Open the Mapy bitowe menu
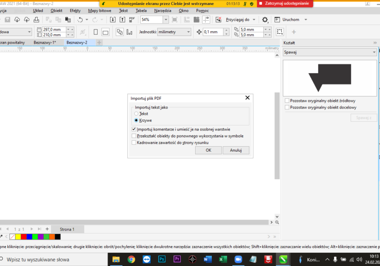Screen dimensions: 380x266 pos(100,11)
